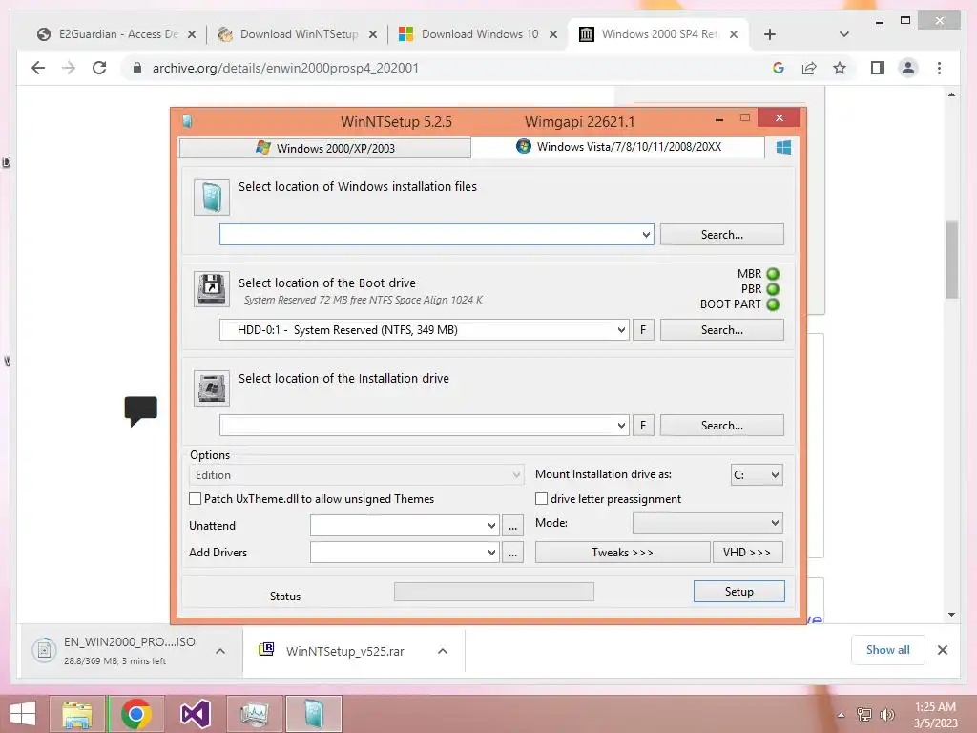This screenshot has width=977, height=733.
Task: Click the Chrome profile avatar
Action: pos(908,68)
